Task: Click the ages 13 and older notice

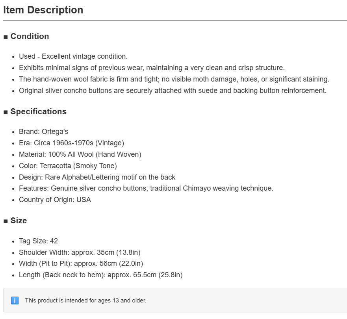Action: [85, 300]
